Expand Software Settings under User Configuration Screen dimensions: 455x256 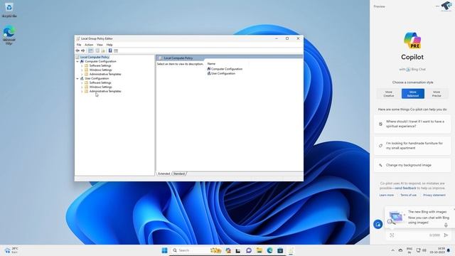(x=82, y=82)
